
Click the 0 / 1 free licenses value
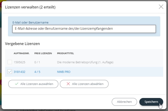click(x=38, y=62)
